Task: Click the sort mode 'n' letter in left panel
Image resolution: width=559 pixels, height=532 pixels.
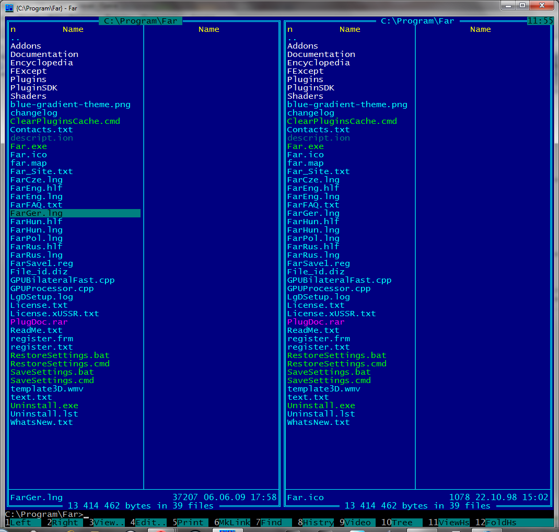Action: (13, 29)
